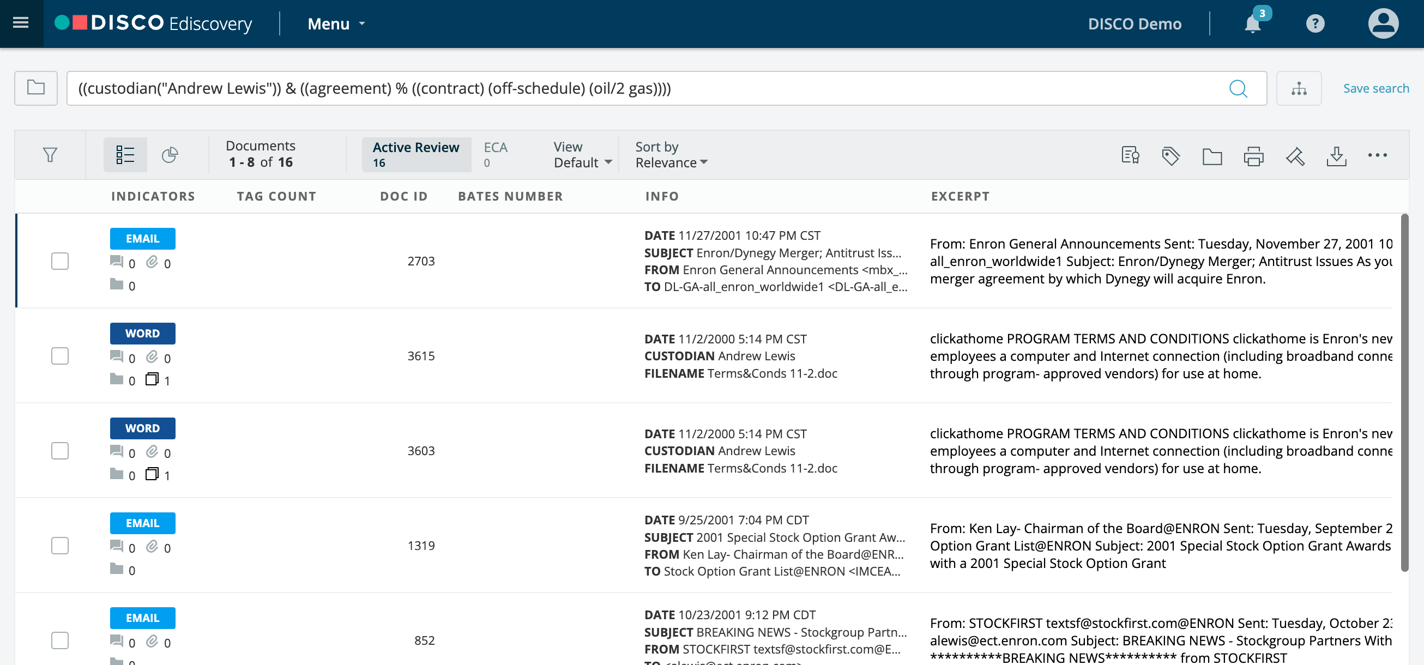Click doc ID 2703

[421, 261]
